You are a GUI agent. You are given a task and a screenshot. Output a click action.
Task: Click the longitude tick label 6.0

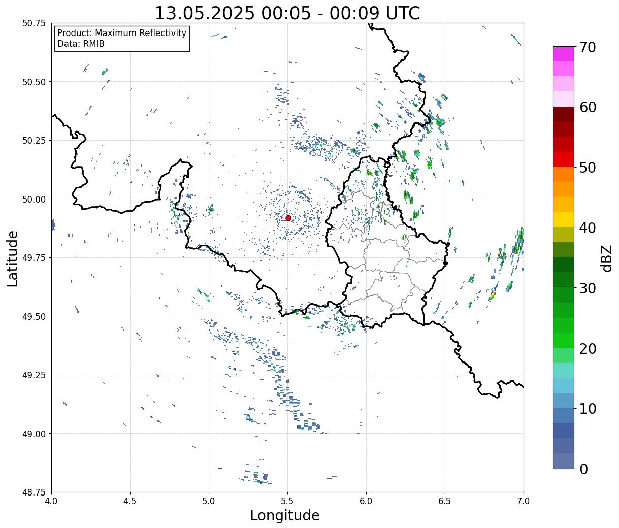tap(366, 501)
